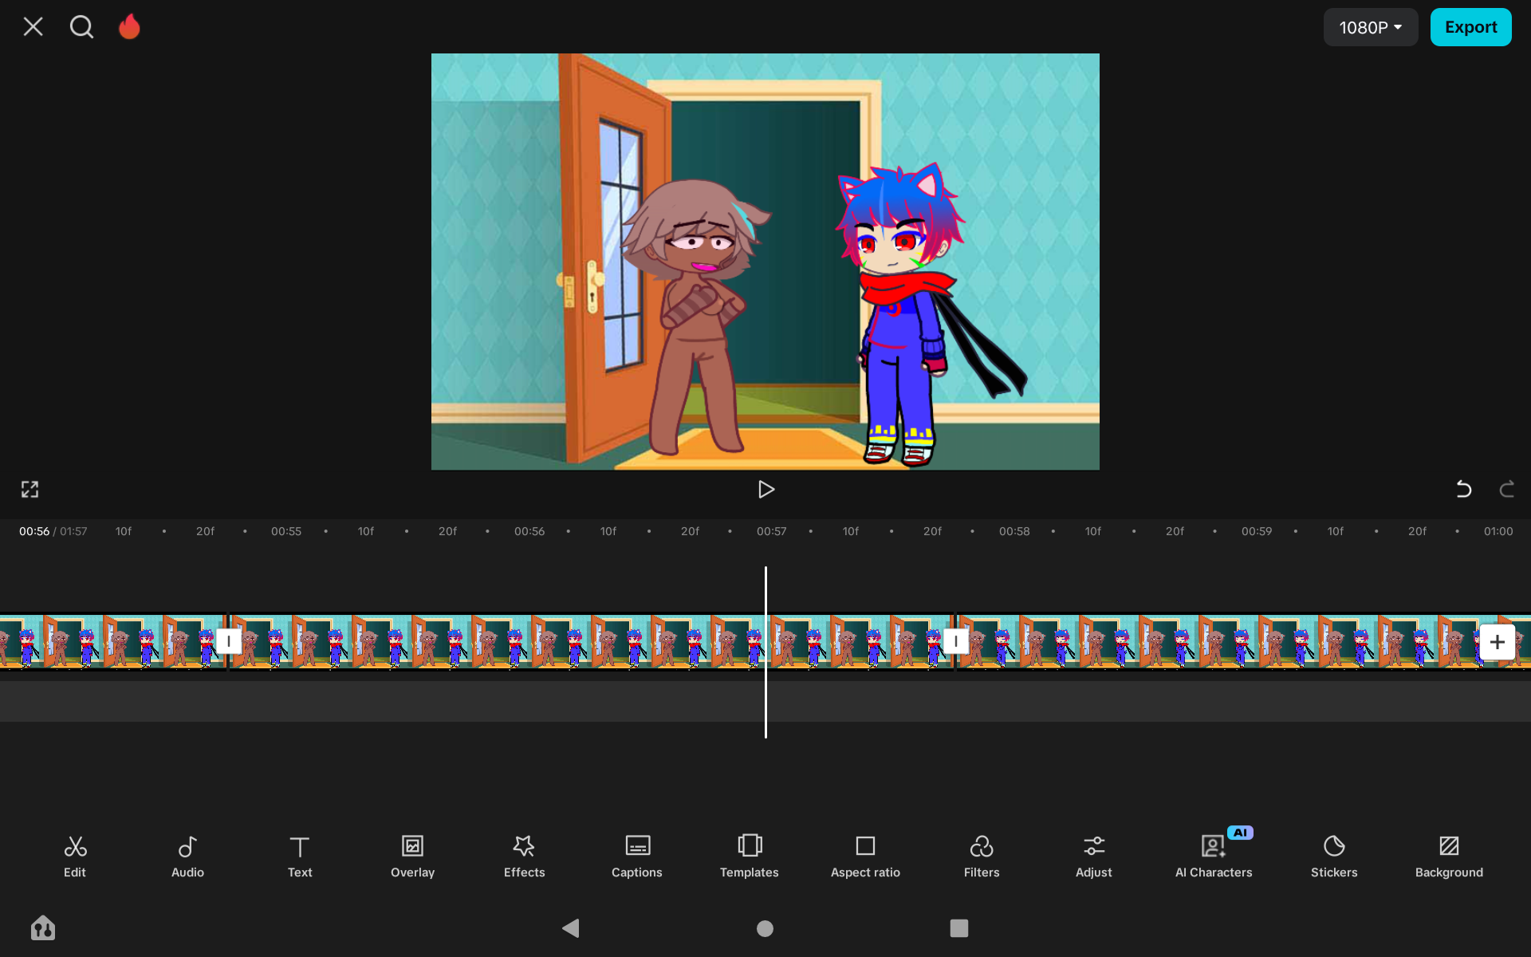Open the Audio music note tool
The height and width of the screenshot is (957, 1531).
coord(187,856)
